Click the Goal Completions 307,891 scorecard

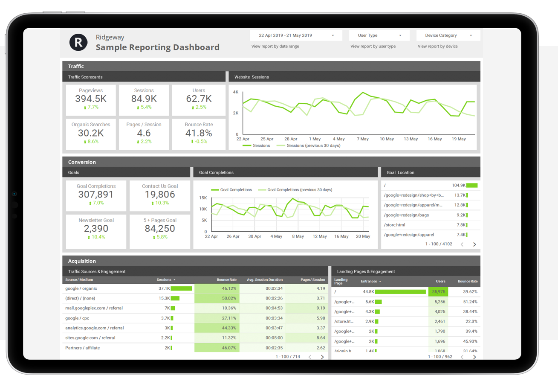pos(95,196)
